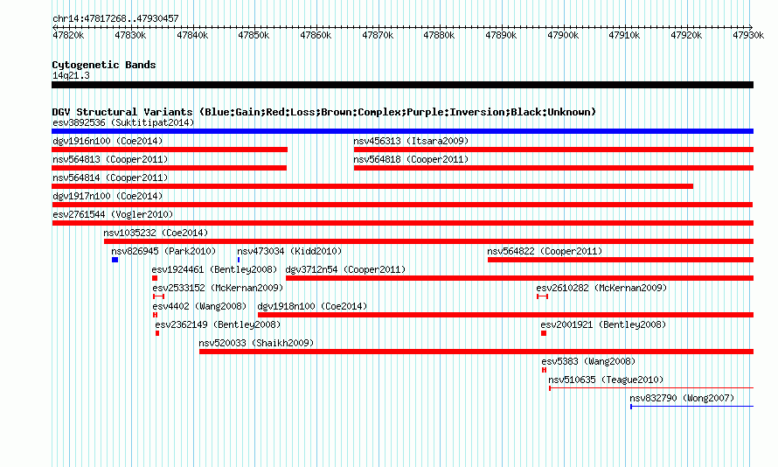This screenshot has width=778, height=467.
Task: Click the esv2001921 red square marker
Action: tap(544, 333)
